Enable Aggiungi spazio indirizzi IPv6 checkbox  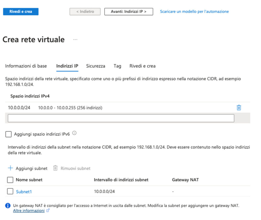pos(8,134)
